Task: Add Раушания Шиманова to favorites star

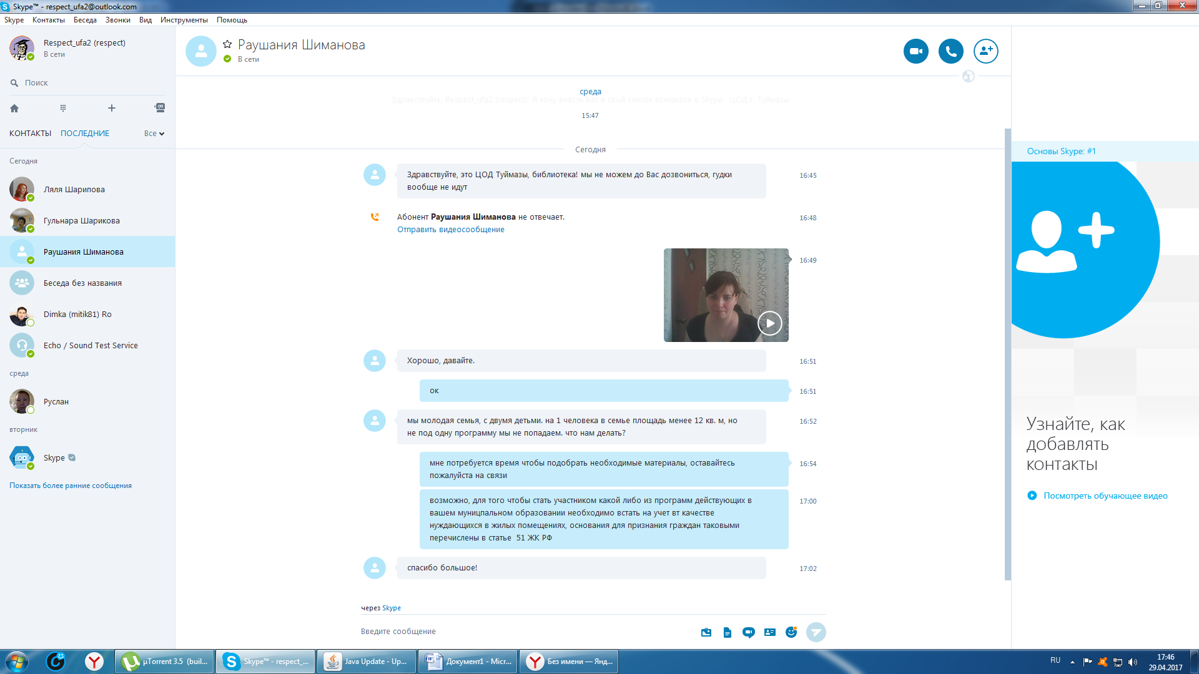Action: coord(227,44)
